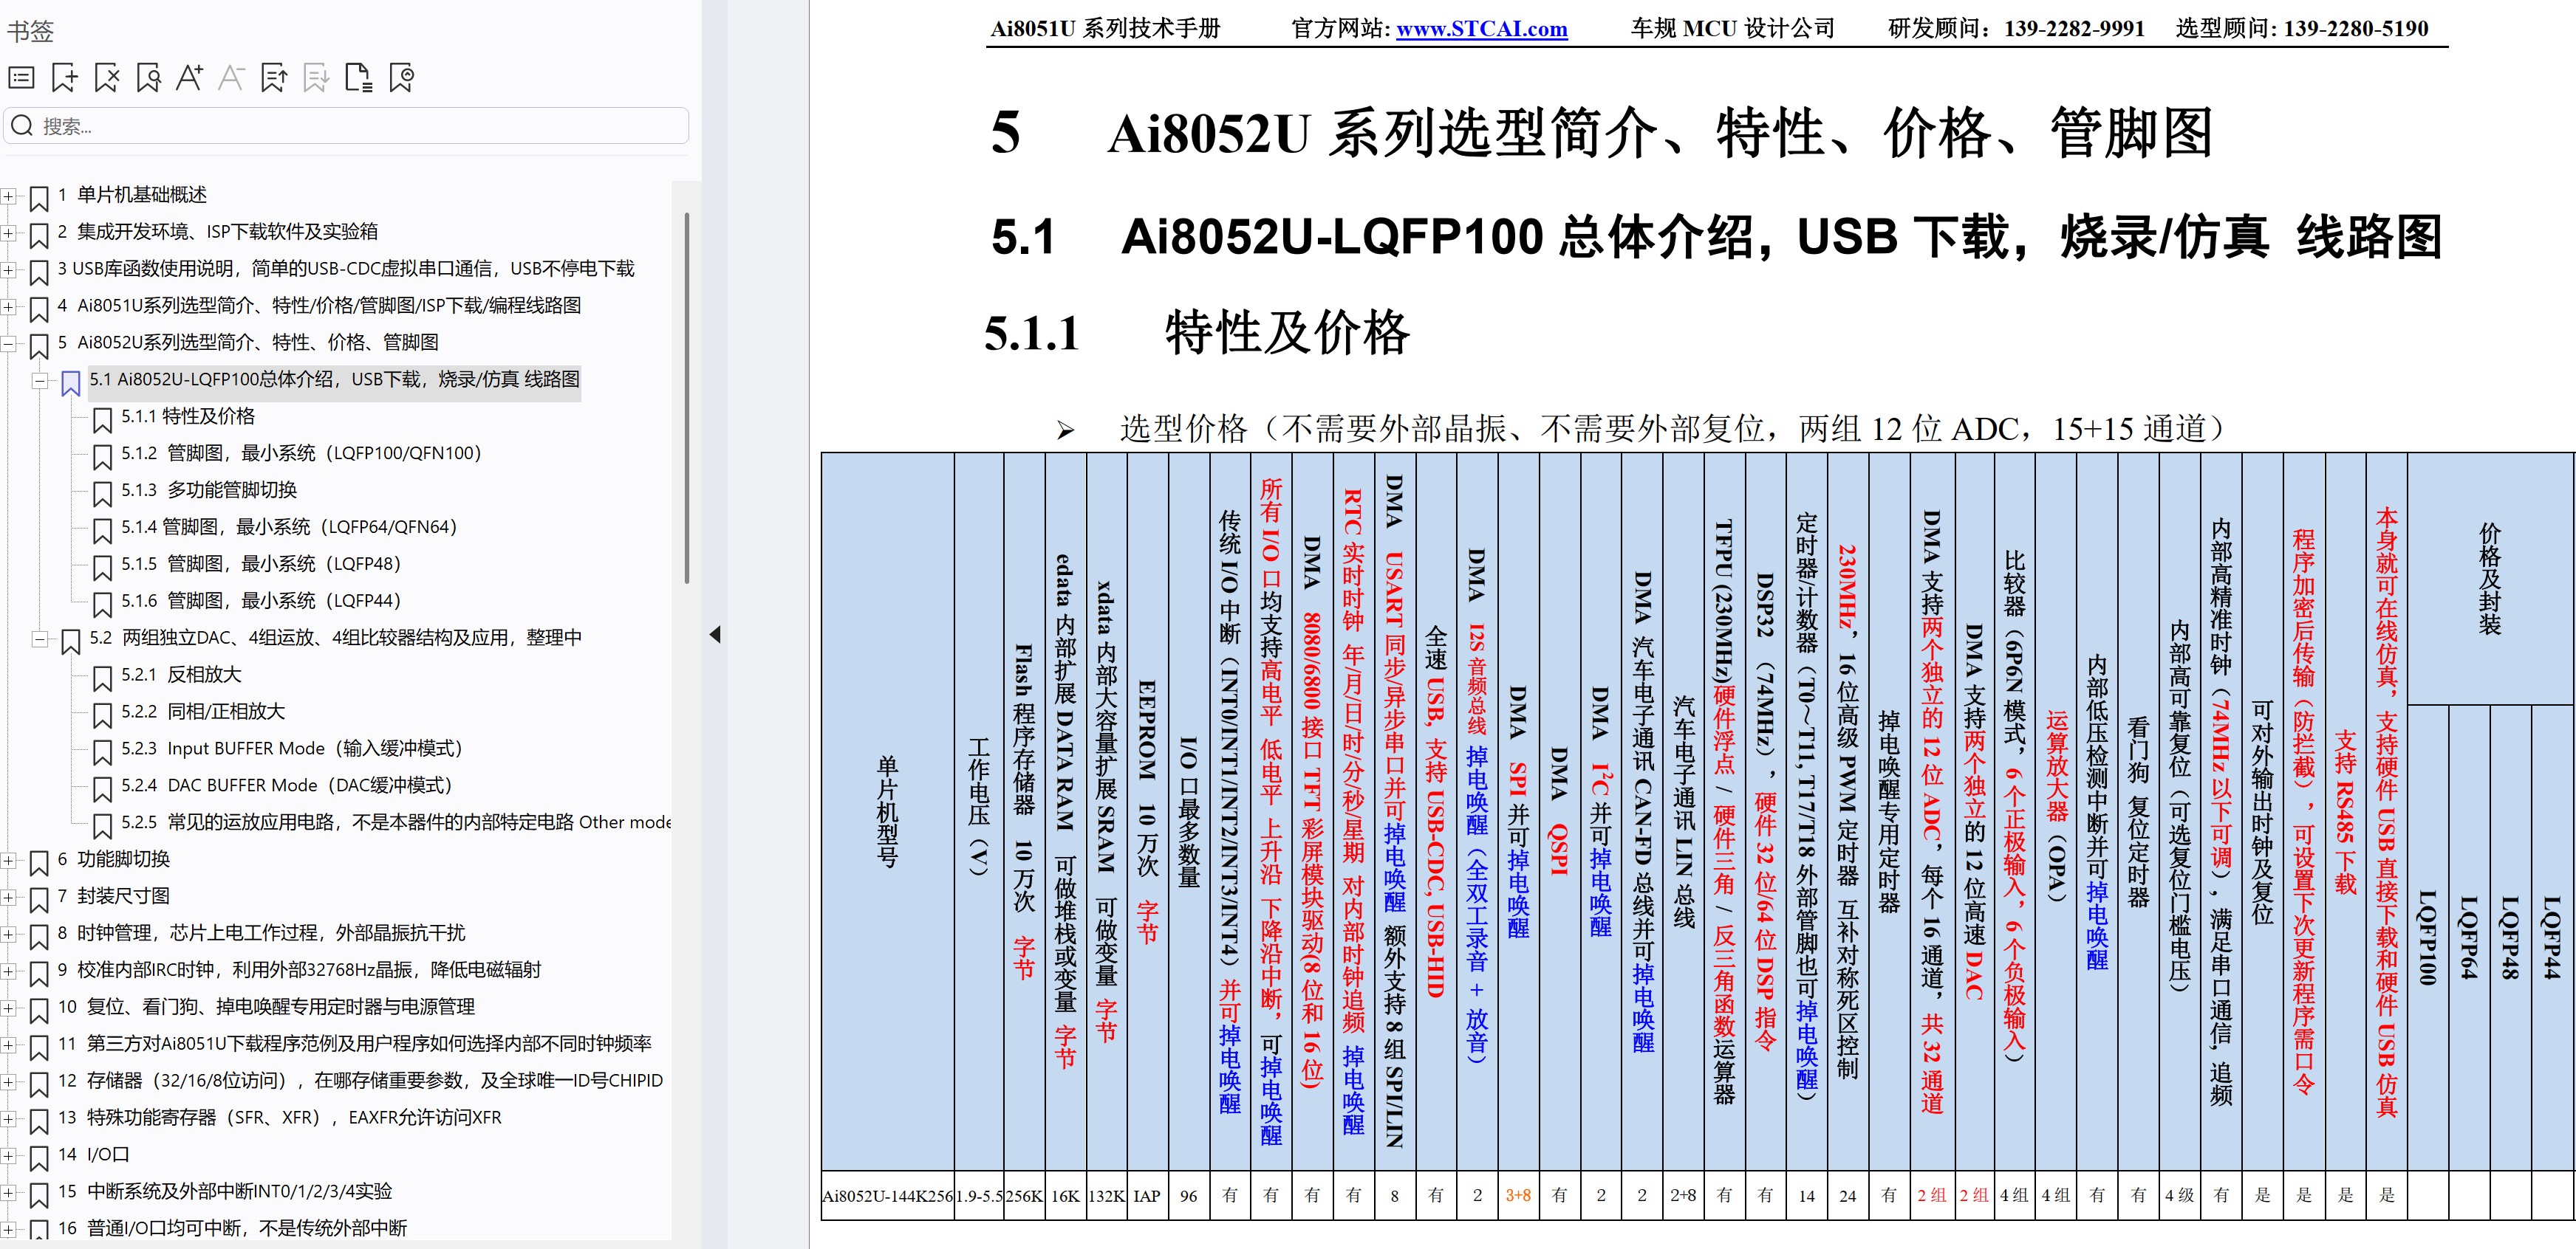Click bookmark icon beside 5.1.1 特性及价格
Image resolution: width=2576 pixels, height=1249 pixels.
pyautogui.click(x=102, y=420)
